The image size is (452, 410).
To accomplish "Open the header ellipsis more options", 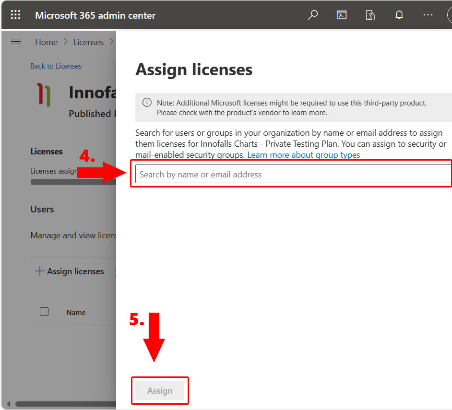I will click(428, 15).
